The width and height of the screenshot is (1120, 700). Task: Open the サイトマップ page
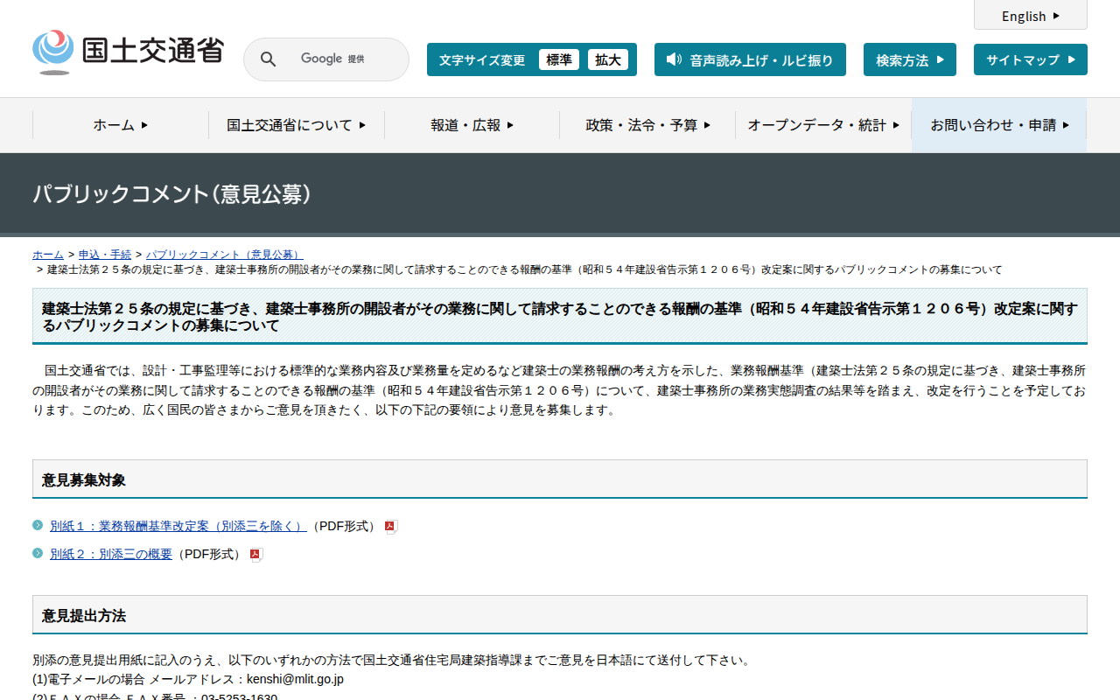(1030, 59)
